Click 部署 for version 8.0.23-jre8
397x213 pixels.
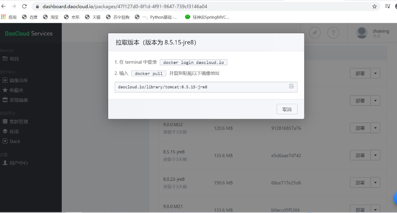pos(360,183)
